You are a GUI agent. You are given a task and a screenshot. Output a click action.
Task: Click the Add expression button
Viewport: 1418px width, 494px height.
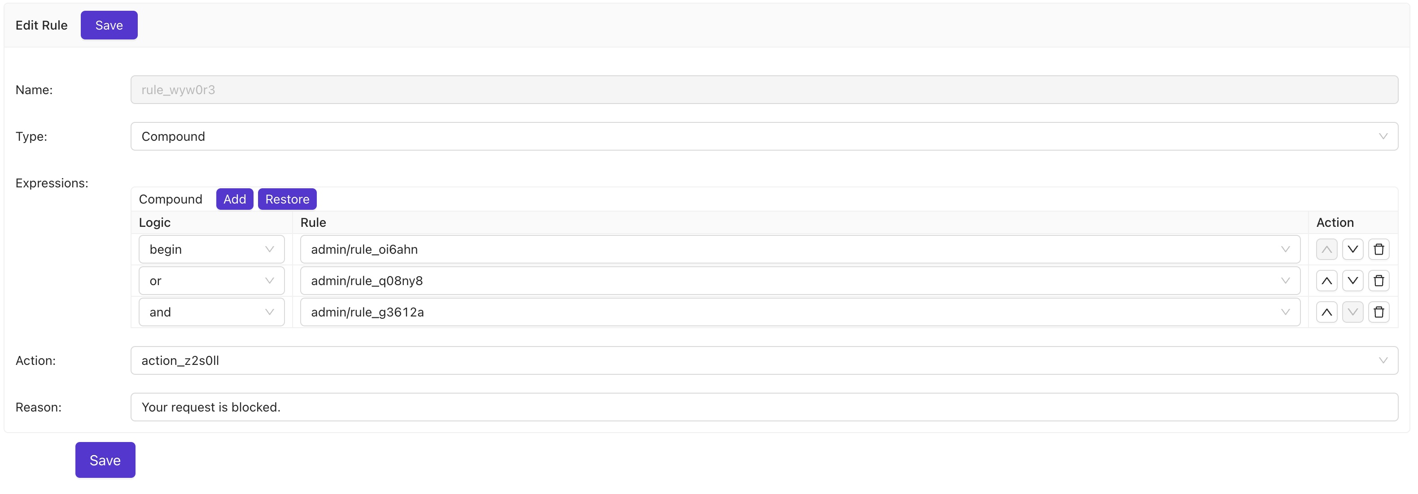pos(235,199)
